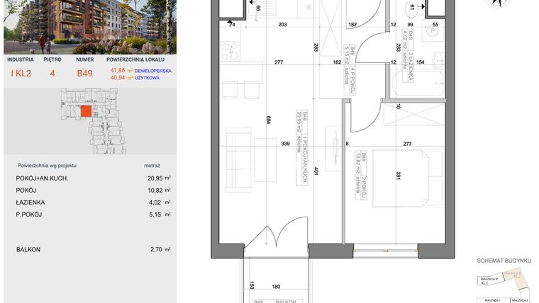Click the 40,94 m² UŻYTKOWA area value
Viewport: 539px width, 303px height.
tap(135, 78)
